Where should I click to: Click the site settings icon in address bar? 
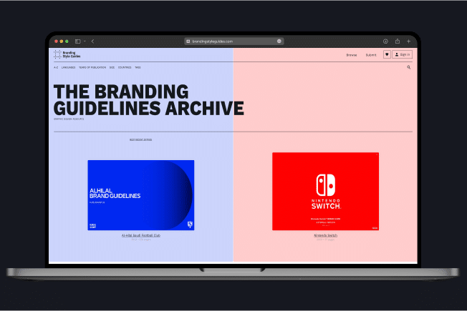coord(188,41)
